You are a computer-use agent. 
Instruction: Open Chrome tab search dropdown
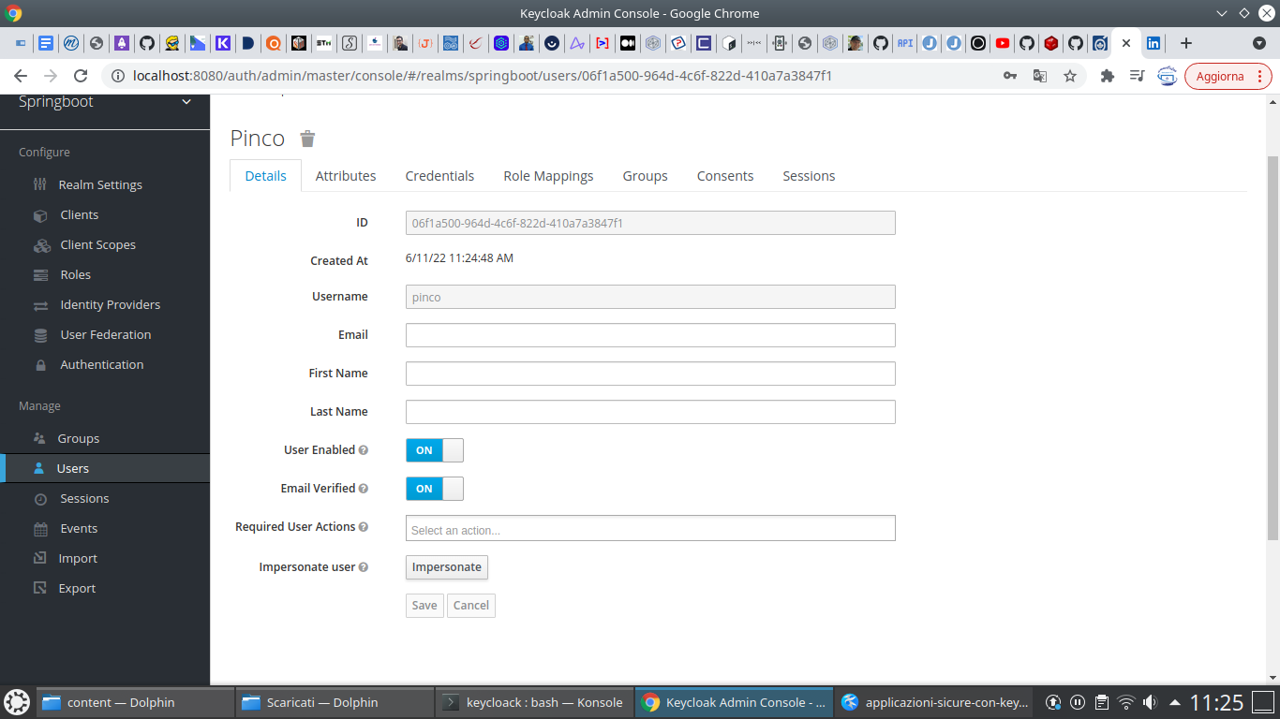point(1259,43)
